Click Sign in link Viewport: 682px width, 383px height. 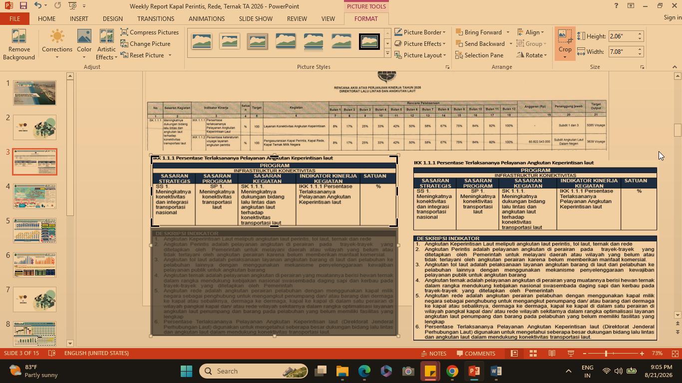click(x=673, y=17)
